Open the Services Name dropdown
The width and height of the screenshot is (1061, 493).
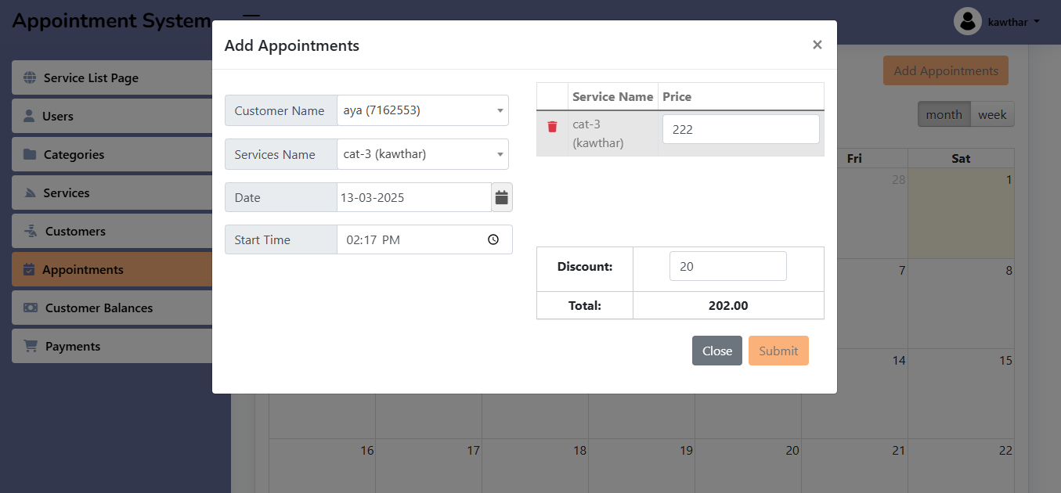point(422,154)
